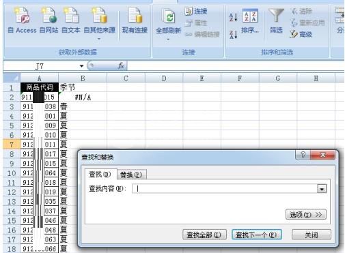Image resolution: width=345 pixels, height=253 pixels.
Task: Click 查找全部 find all button
Action: click(204, 235)
